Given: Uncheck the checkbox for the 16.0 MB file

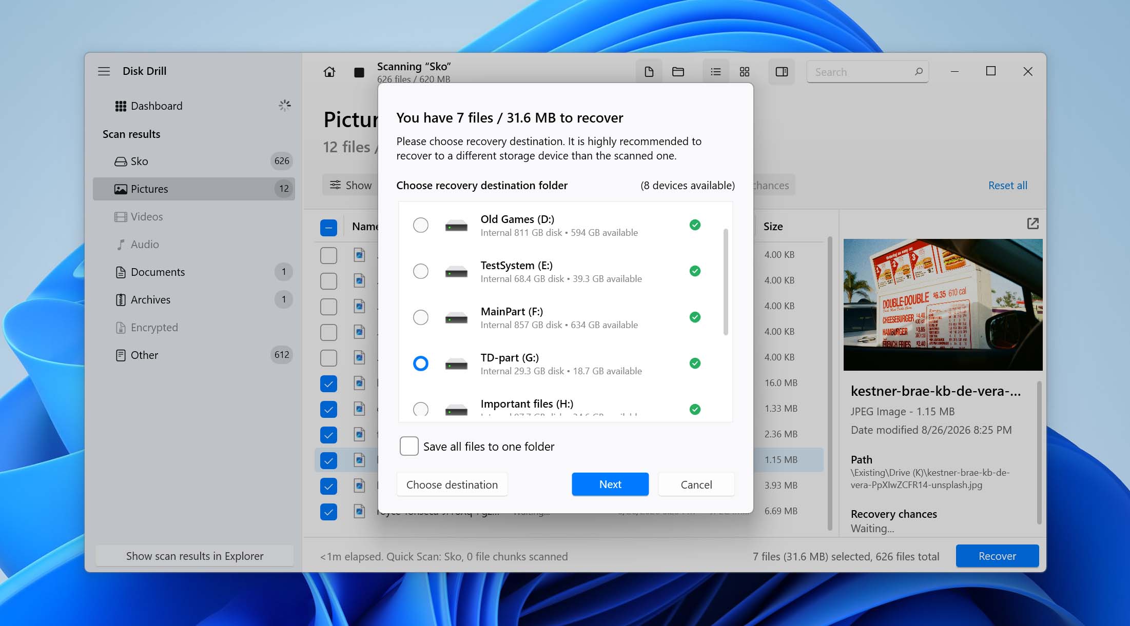Looking at the screenshot, I should coord(328,383).
